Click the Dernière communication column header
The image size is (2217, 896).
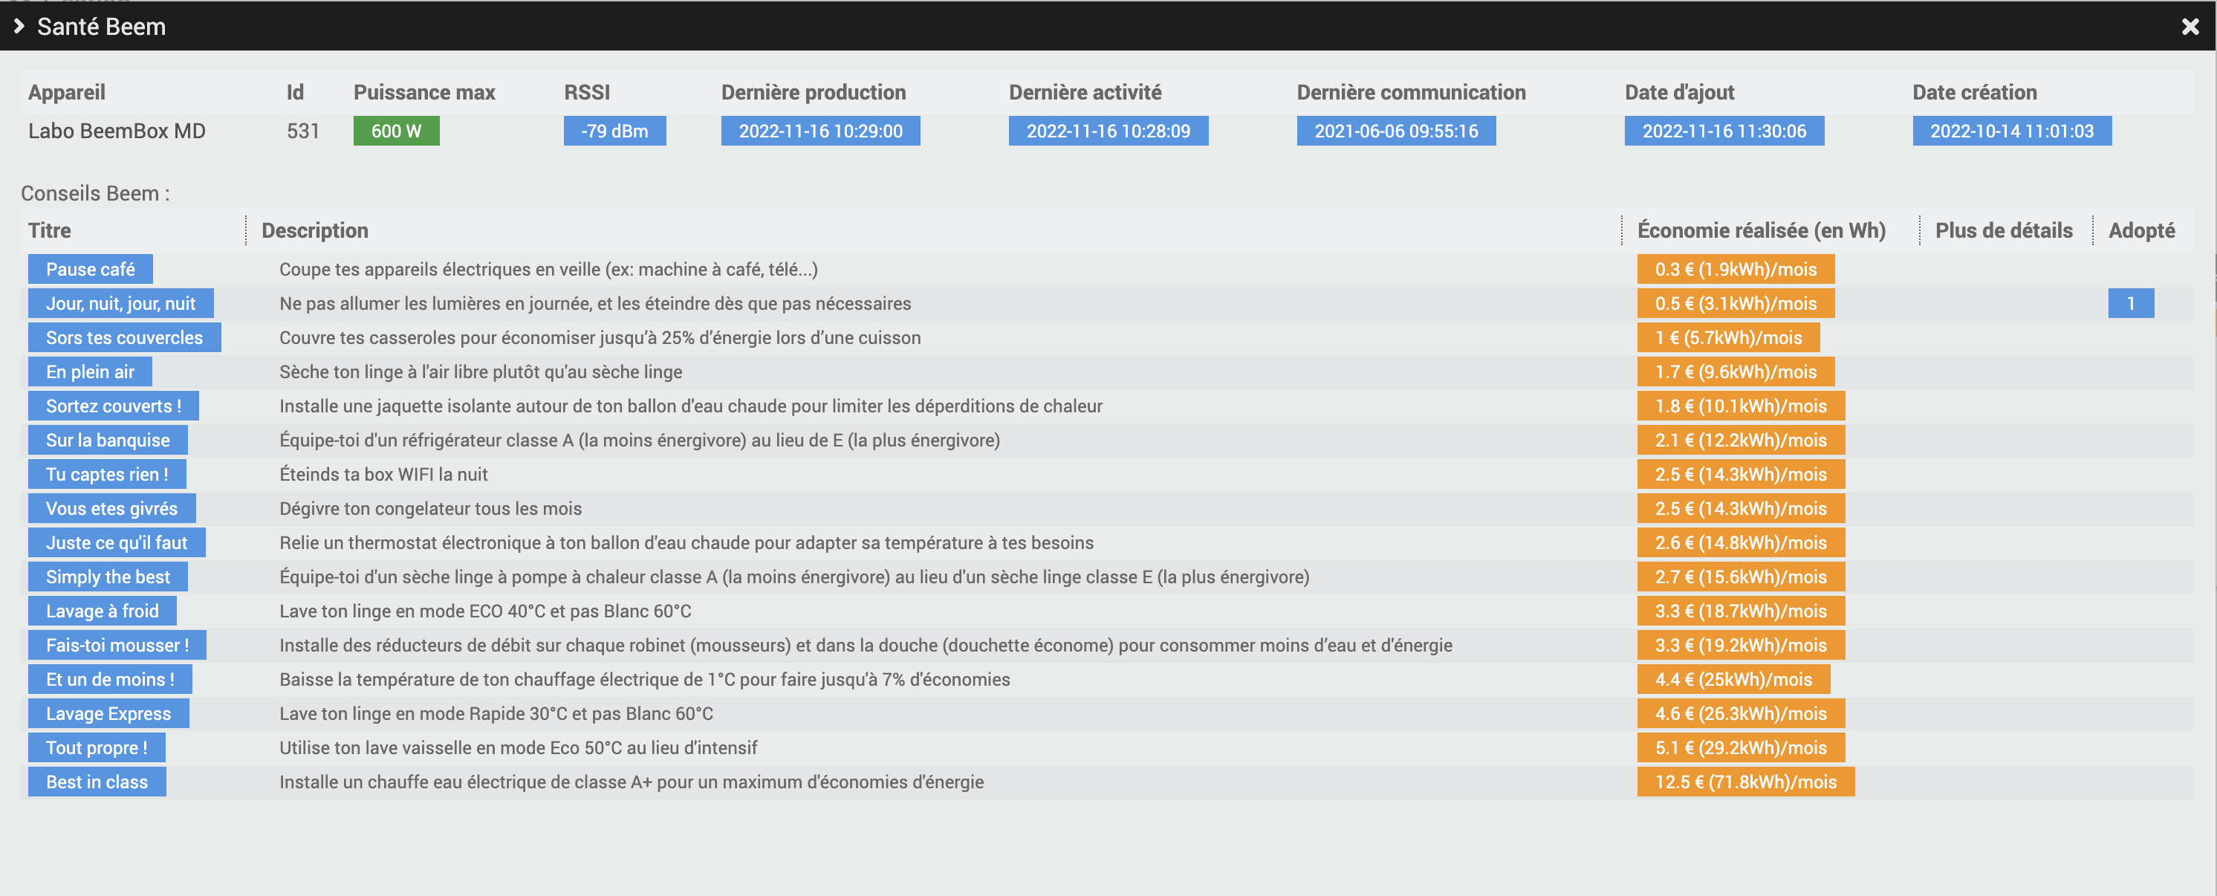tap(1411, 92)
